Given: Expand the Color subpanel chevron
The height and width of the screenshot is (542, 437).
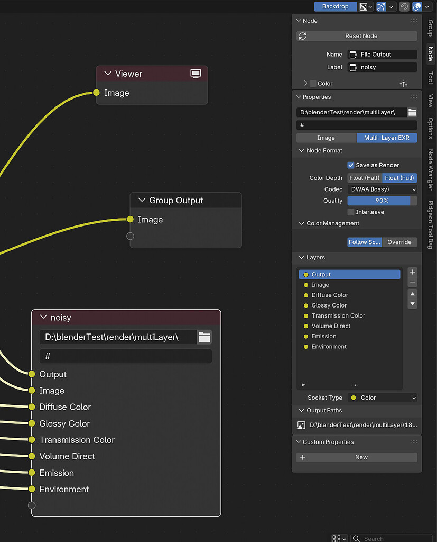Looking at the screenshot, I should pyautogui.click(x=305, y=83).
